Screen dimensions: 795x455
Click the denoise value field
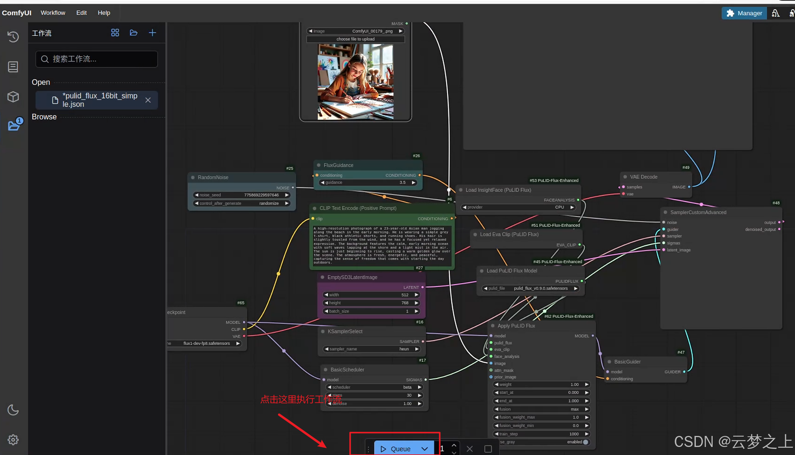[374, 404]
